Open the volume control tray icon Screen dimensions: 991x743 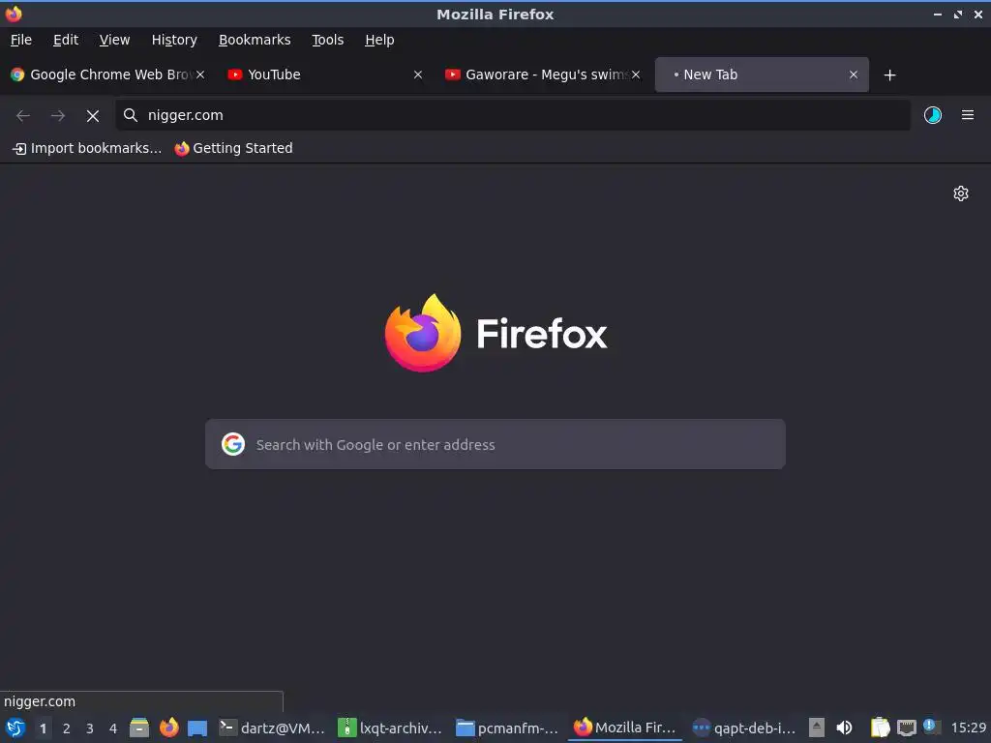pyautogui.click(x=844, y=728)
